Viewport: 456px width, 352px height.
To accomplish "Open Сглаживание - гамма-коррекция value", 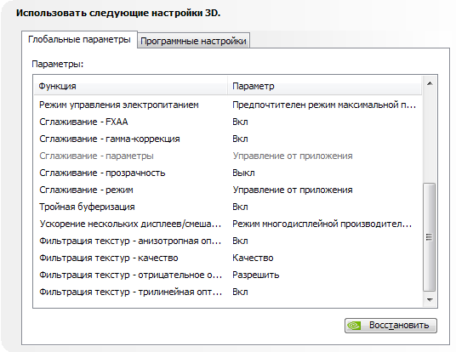I will (x=240, y=139).
